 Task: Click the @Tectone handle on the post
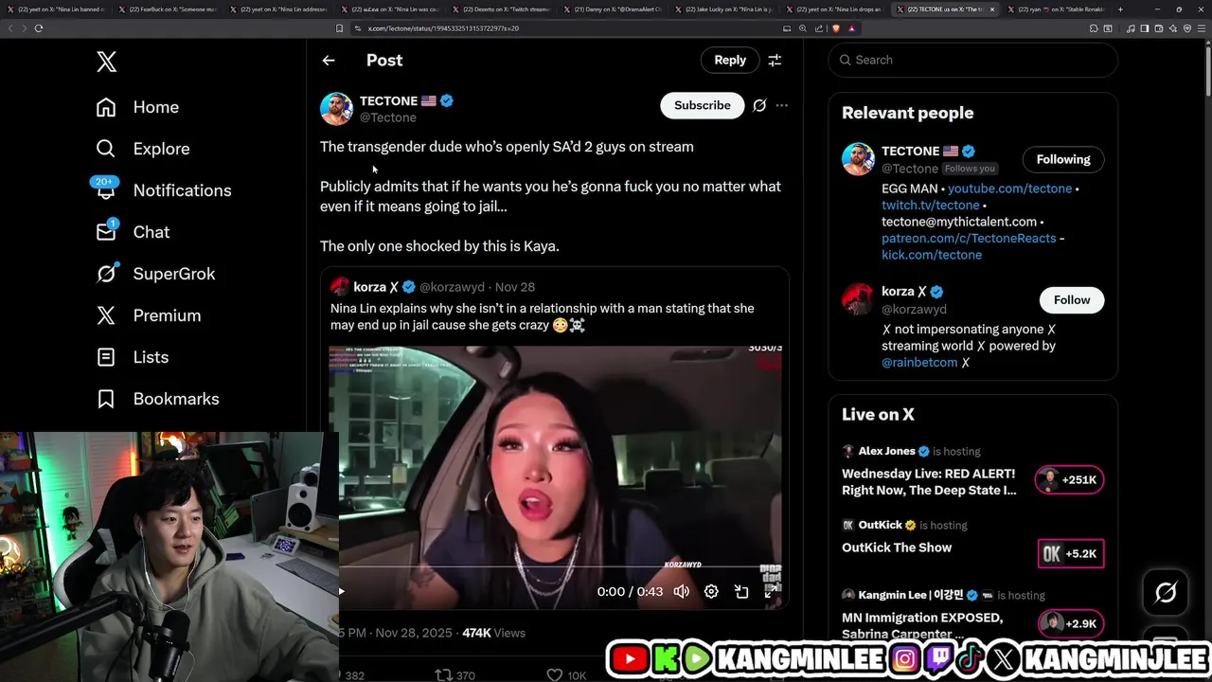(x=388, y=117)
